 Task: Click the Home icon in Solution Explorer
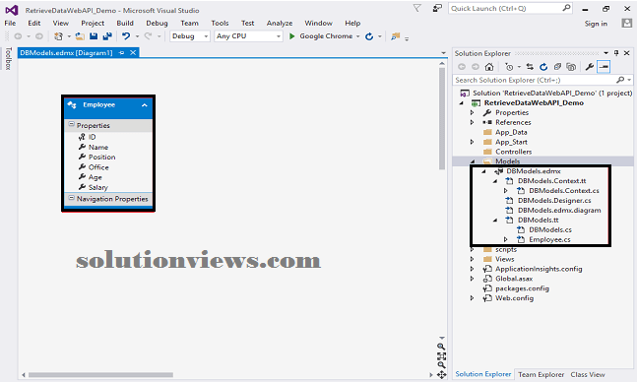tap(489, 67)
